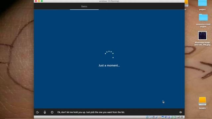Click the Cortana circle icon
Image resolution: width=212 pixels, height=119 pixels.
coord(52,112)
